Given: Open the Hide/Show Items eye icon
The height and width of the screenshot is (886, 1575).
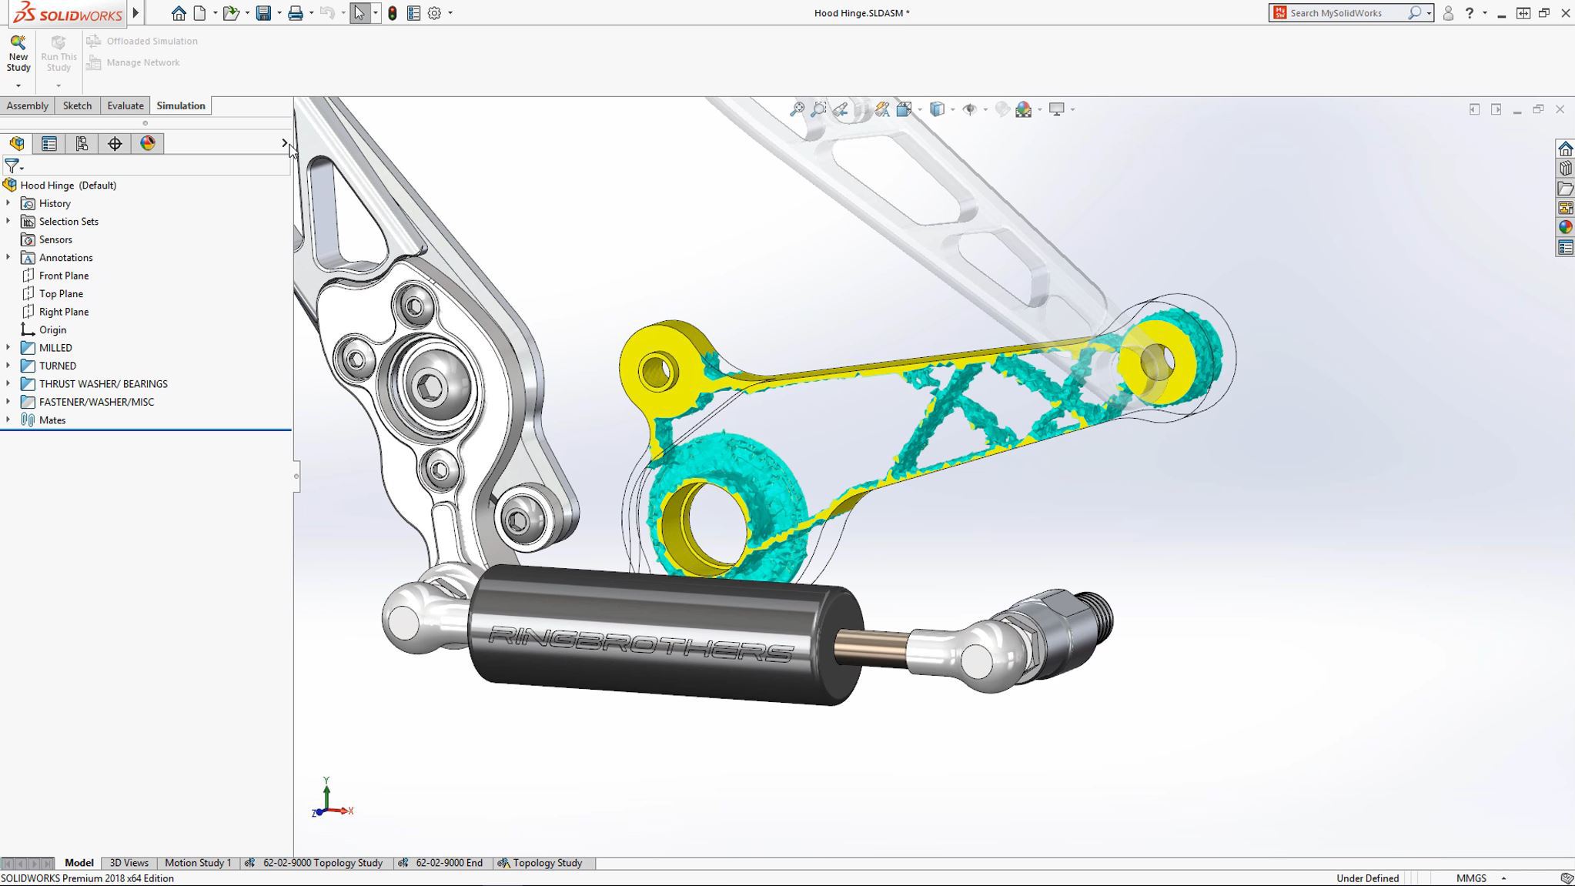Looking at the screenshot, I should tap(970, 109).
